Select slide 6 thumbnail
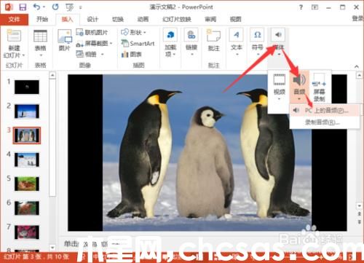Viewport: 364px width, 263px height. pyautogui.click(x=27, y=208)
